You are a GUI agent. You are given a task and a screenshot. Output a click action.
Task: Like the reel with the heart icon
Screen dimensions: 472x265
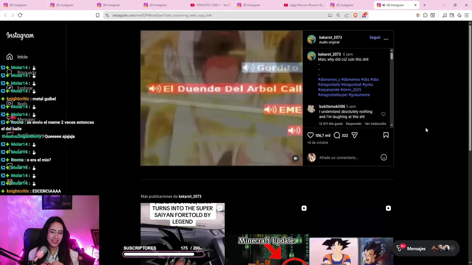[310, 135]
